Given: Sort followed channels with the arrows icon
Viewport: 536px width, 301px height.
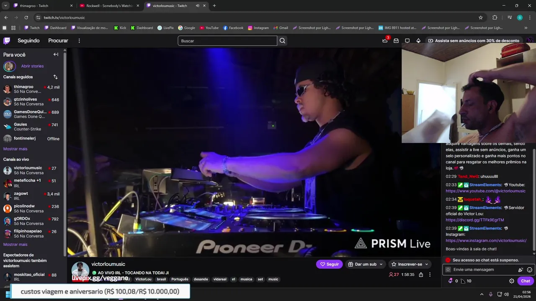Looking at the screenshot, I should pos(55,77).
